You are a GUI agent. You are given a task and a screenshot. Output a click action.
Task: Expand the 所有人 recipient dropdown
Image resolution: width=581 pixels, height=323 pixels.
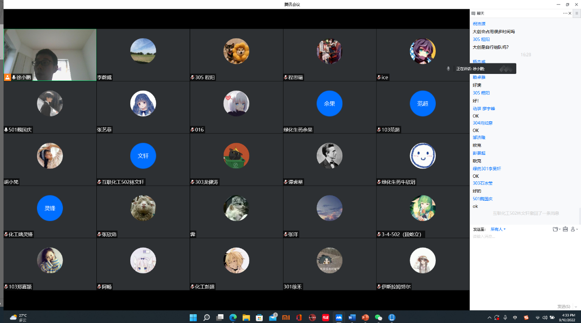(x=498, y=229)
